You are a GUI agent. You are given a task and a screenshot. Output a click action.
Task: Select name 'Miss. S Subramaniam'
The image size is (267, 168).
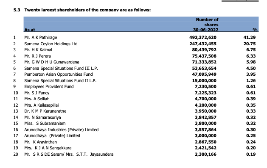(45, 124)
